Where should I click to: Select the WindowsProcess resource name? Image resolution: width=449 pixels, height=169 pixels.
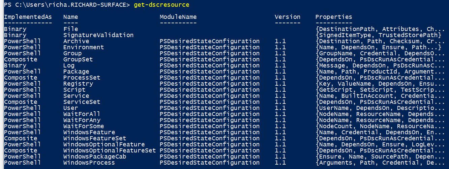click(89, 163)
